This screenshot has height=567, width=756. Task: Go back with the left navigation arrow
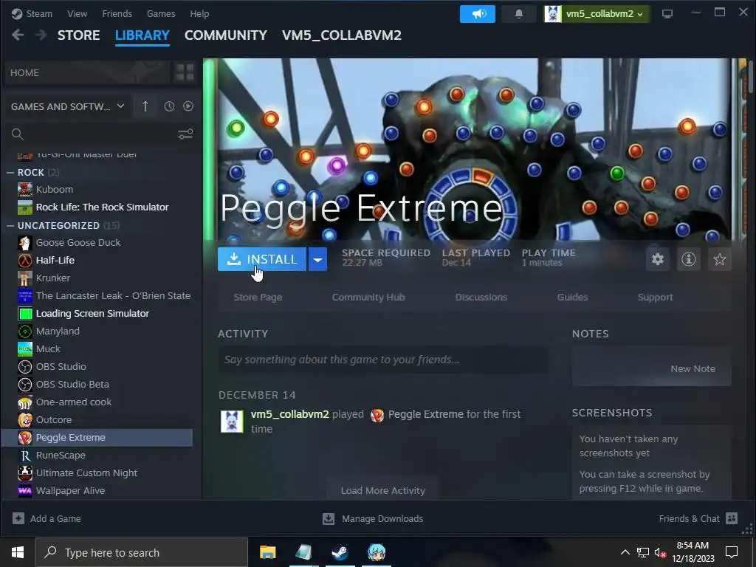pos(18,35)
